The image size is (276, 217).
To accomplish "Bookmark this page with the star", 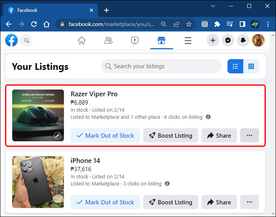I will [189, 24].
